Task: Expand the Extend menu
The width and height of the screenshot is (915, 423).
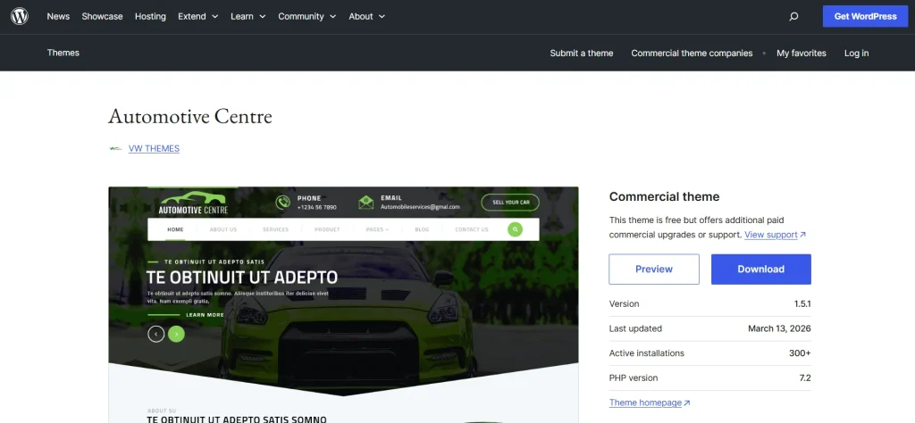Action: click(x=197, y=16)
